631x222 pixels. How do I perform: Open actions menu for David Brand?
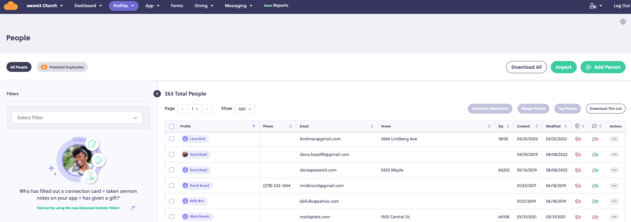coord(614,186)
